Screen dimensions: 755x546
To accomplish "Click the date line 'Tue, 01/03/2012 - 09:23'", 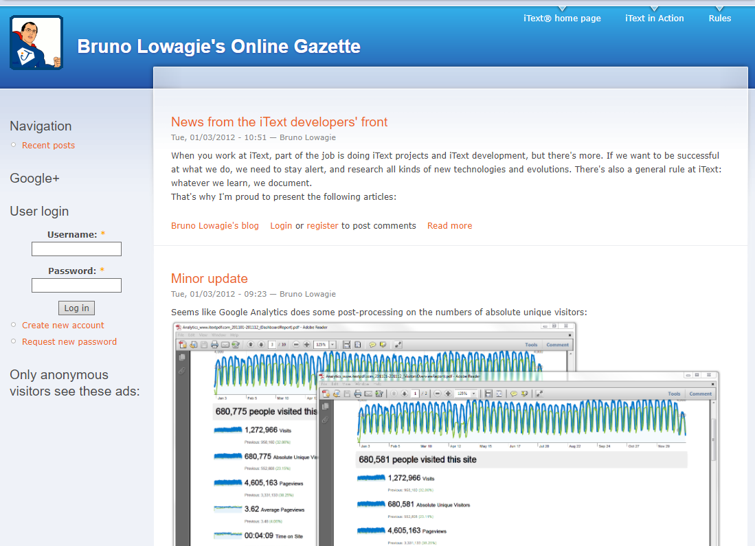I will pyautogui.click(x=218, y=294).
